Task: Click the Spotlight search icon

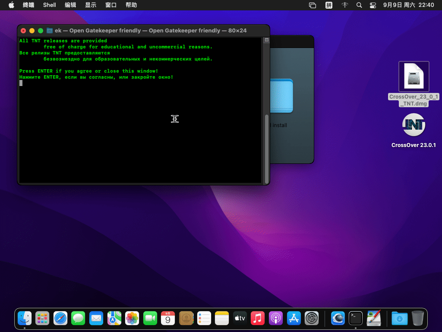Action: click(x=359, y=5)
